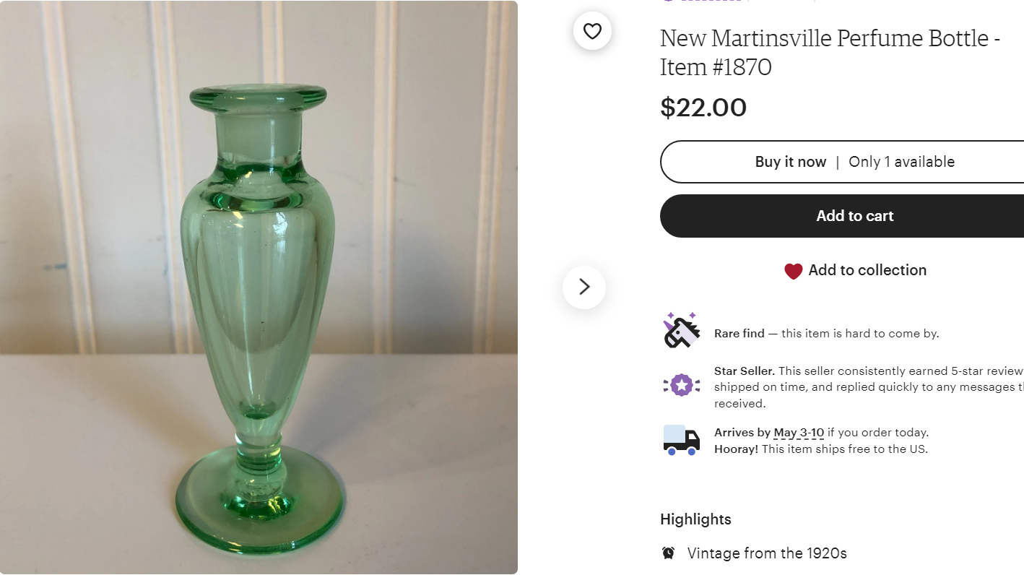Click the clock icon next to Vintage

tap(669, 553)
